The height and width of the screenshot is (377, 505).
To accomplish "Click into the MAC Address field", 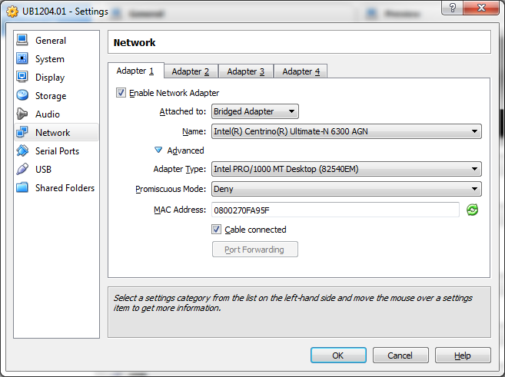I will 335,210.
